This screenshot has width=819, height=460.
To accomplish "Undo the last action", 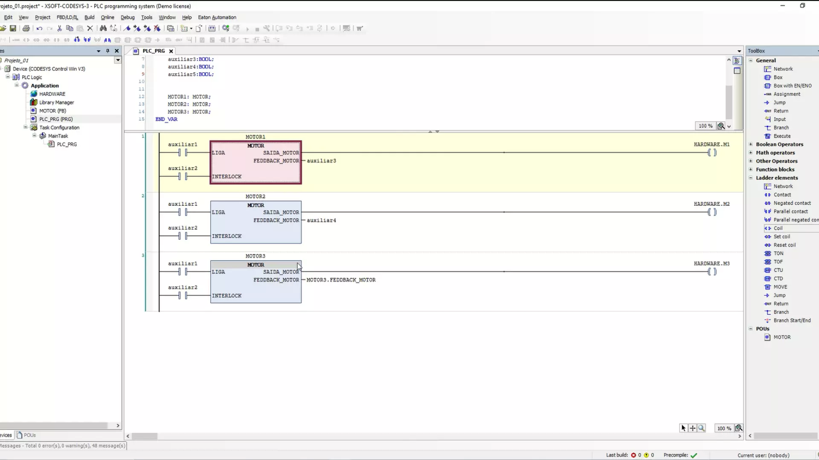I will pos(39,29).
